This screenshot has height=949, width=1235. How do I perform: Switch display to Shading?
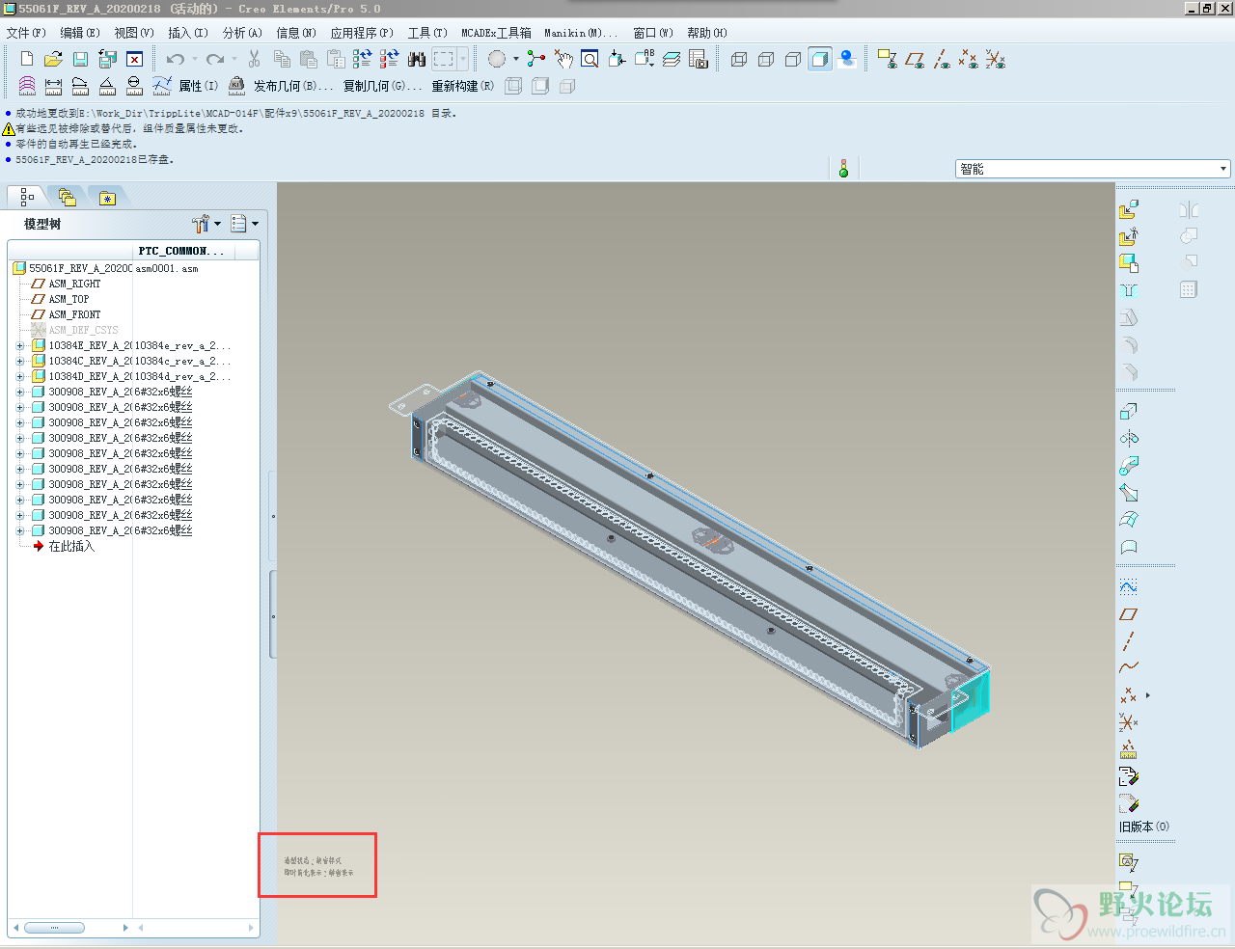(x=820, y=59)
